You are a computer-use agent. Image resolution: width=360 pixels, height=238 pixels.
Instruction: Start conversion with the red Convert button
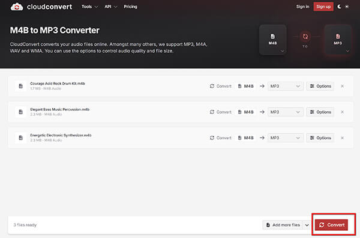click(332, 225)
